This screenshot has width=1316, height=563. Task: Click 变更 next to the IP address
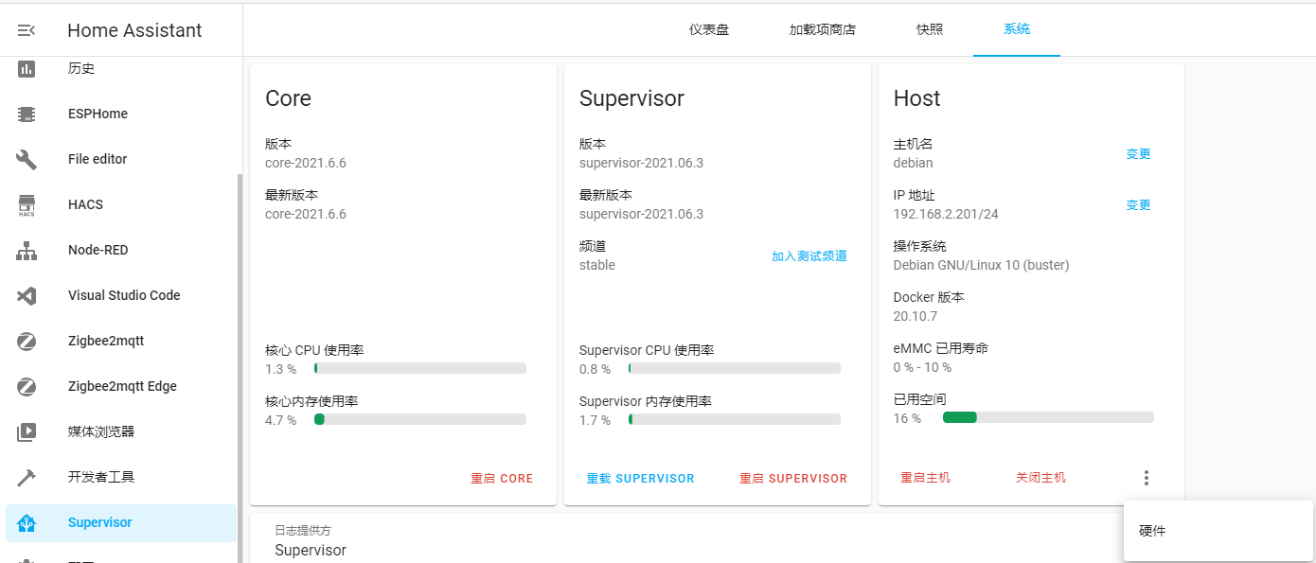point(1138,204)
